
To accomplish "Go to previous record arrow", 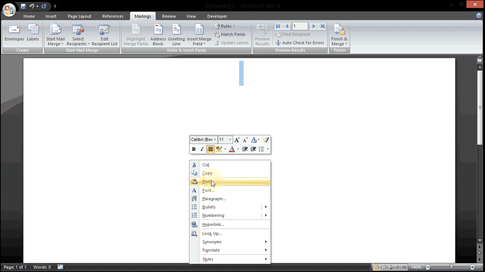I will tap(287, 26).
